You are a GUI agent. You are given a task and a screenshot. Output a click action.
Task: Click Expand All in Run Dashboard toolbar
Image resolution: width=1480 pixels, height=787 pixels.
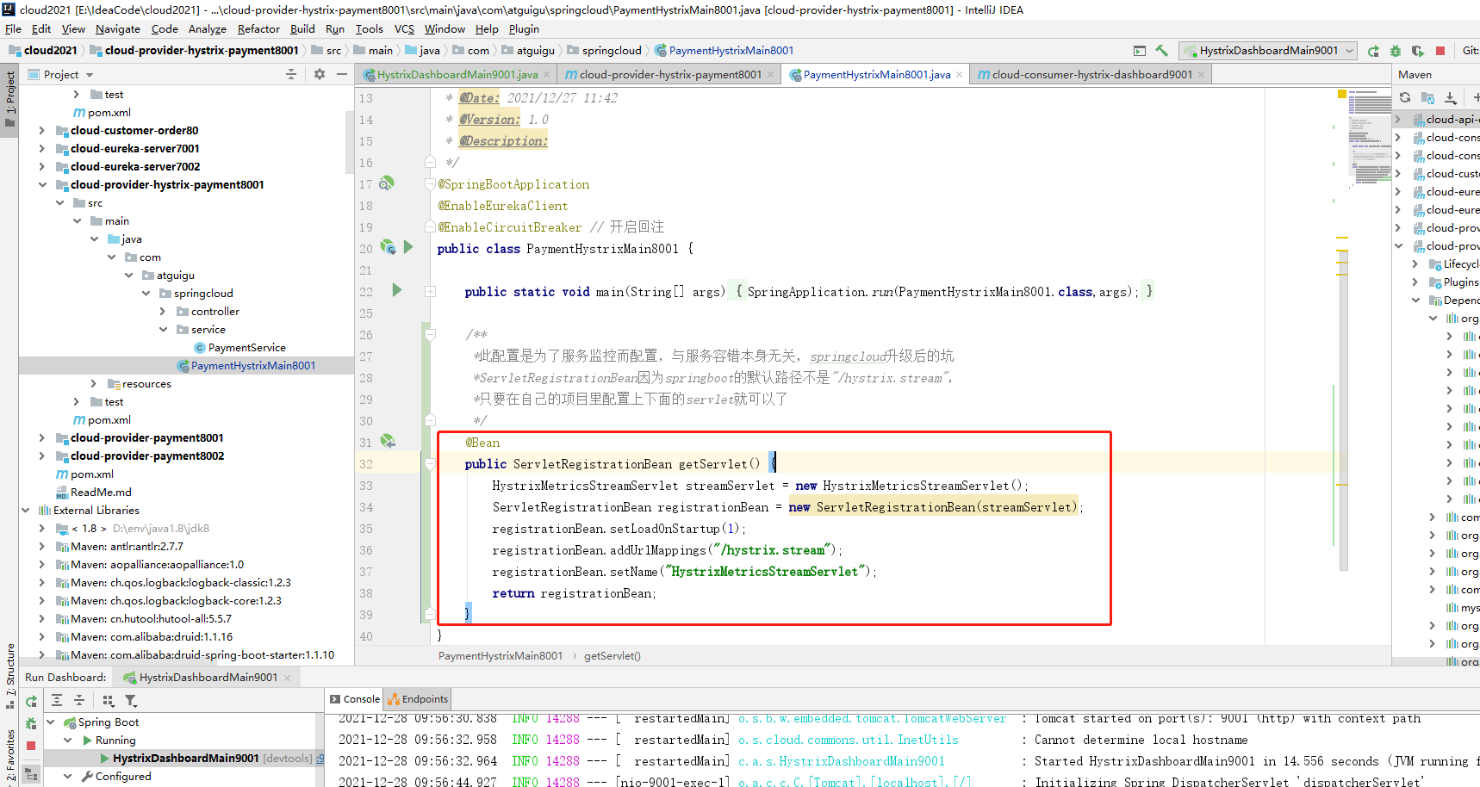coord(57,700)
